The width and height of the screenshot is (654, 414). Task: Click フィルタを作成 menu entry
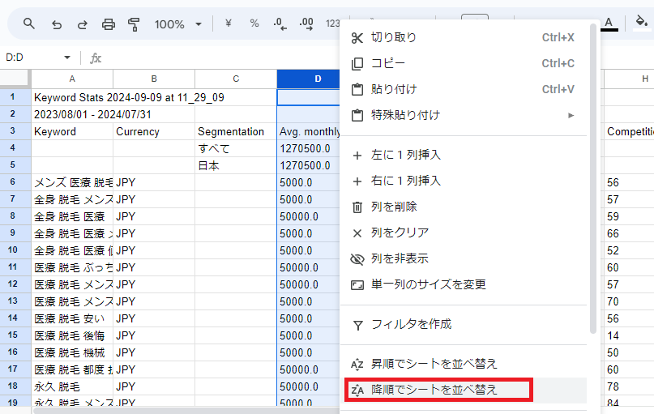coord(411,324)
